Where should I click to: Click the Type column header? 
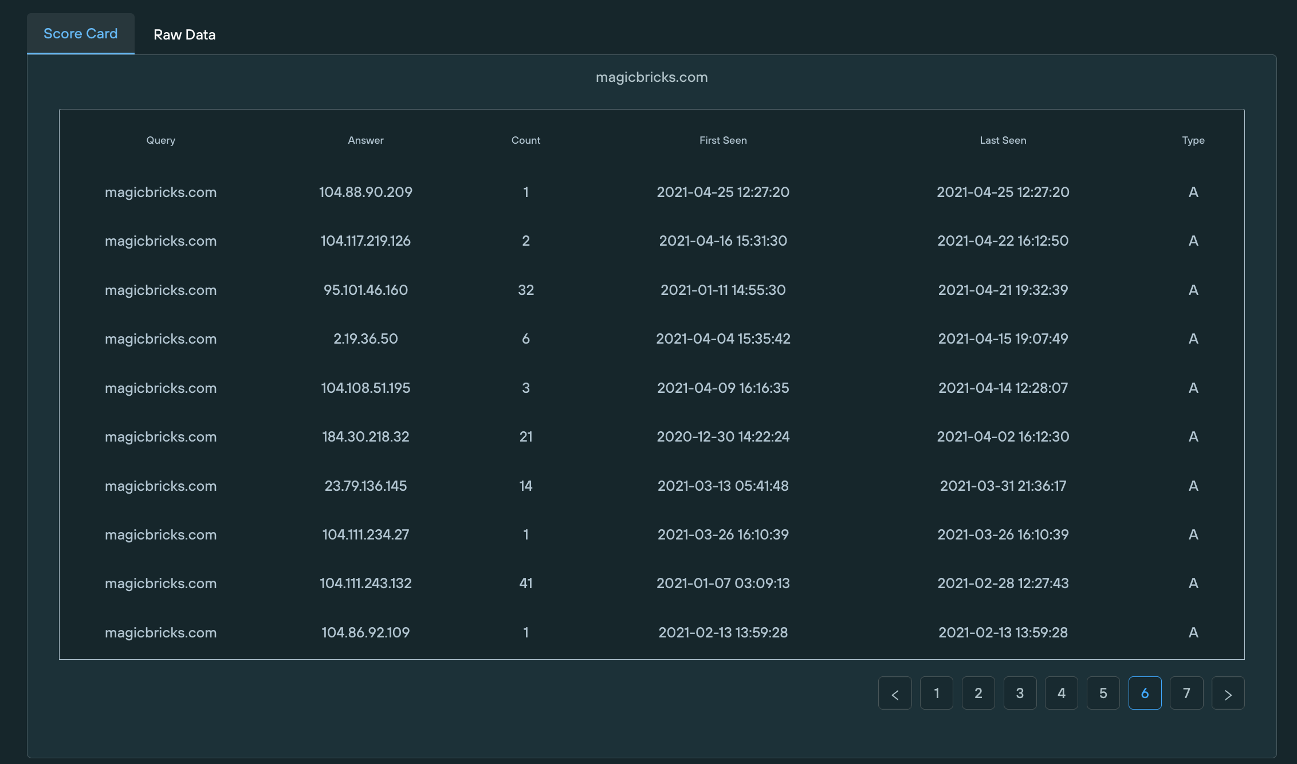[1193, 140]
